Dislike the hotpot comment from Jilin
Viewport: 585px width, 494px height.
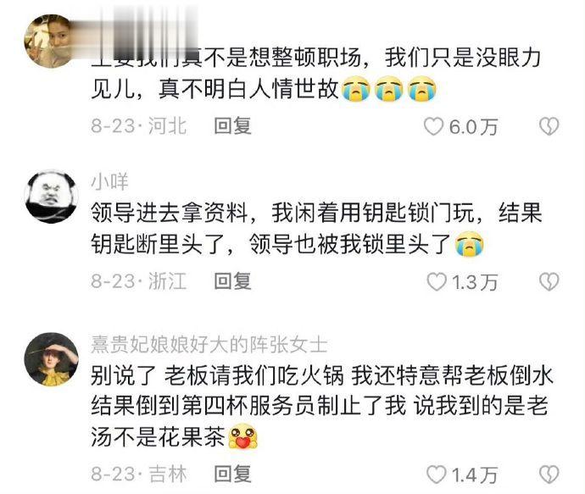click(549, 475)
